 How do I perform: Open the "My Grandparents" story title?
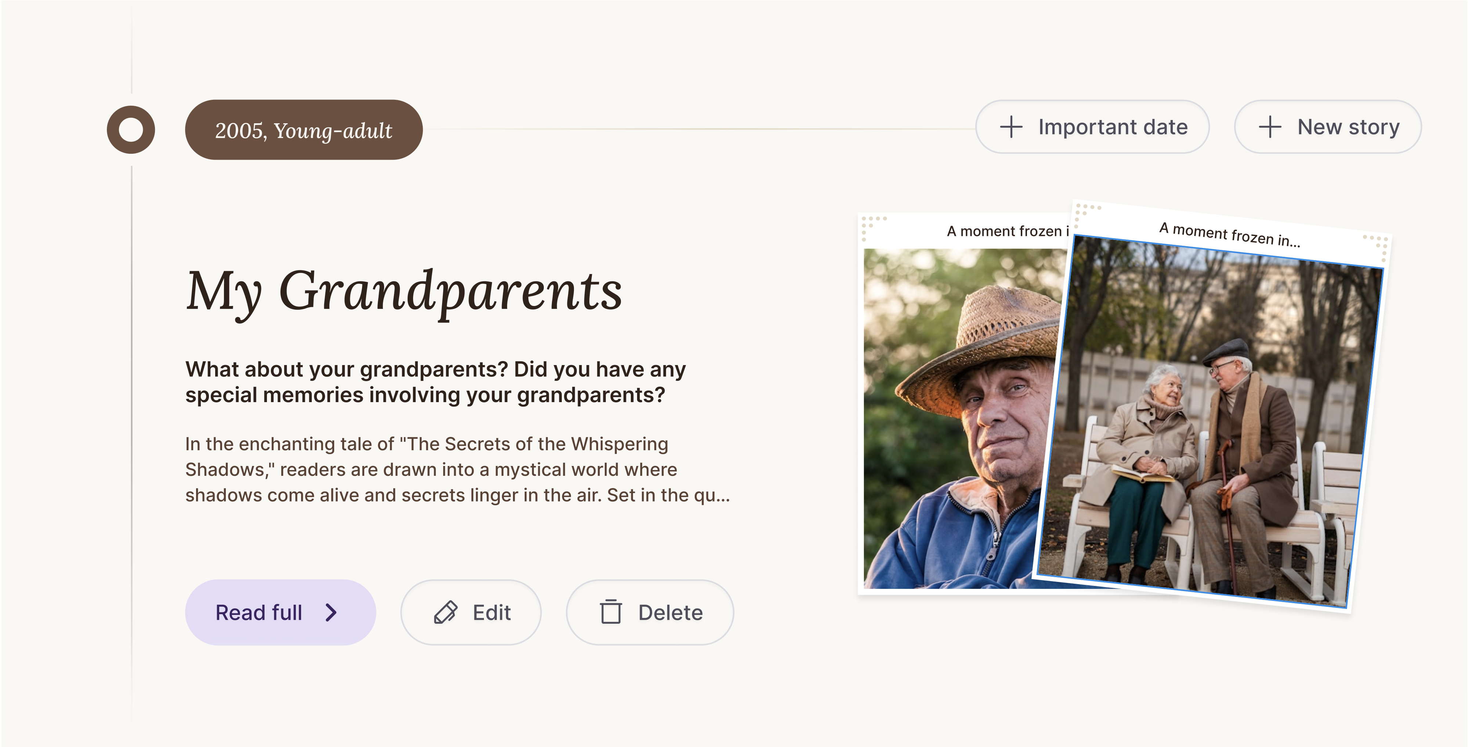404,291
